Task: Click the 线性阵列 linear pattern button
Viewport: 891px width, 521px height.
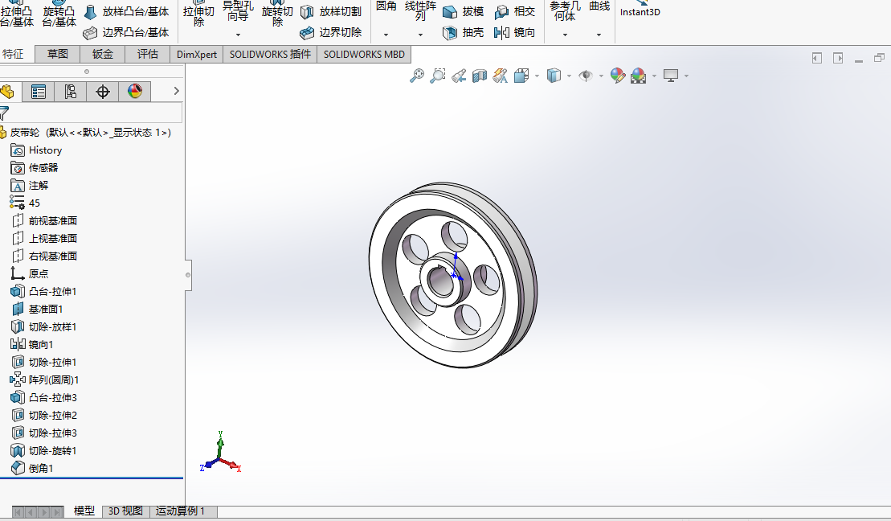Action: pos(420,10)
